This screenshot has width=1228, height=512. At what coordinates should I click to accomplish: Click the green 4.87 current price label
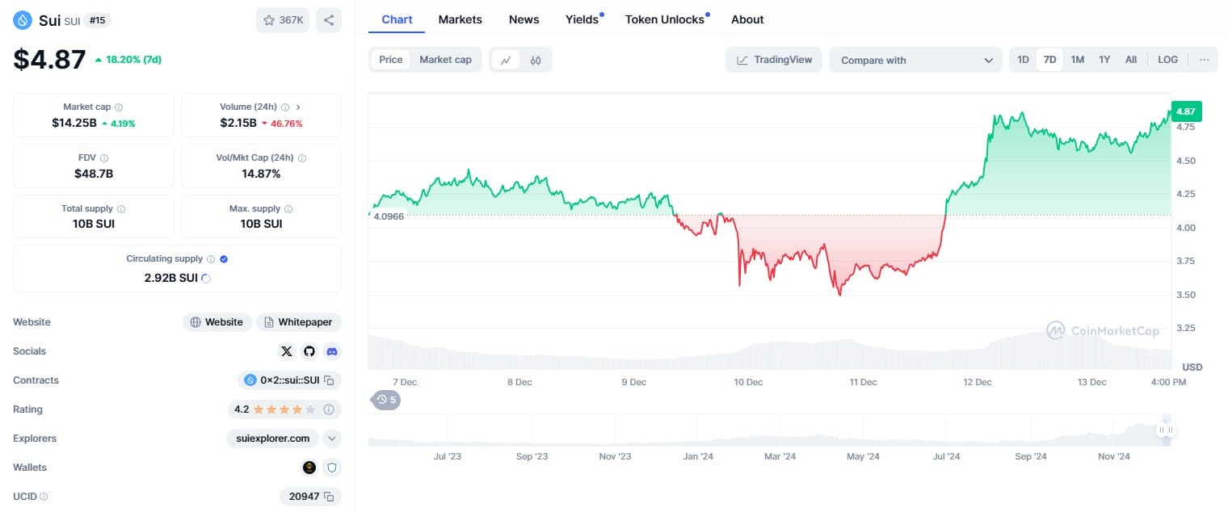(1186, 111)
